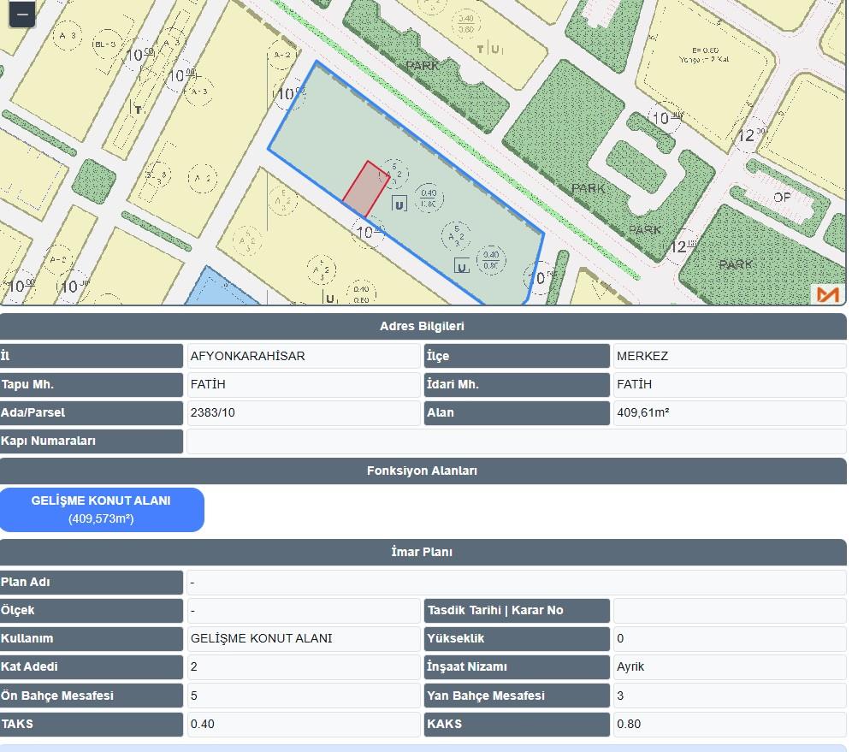Click the OP parking area label
The image size is (852, 752).
point(782,197)
